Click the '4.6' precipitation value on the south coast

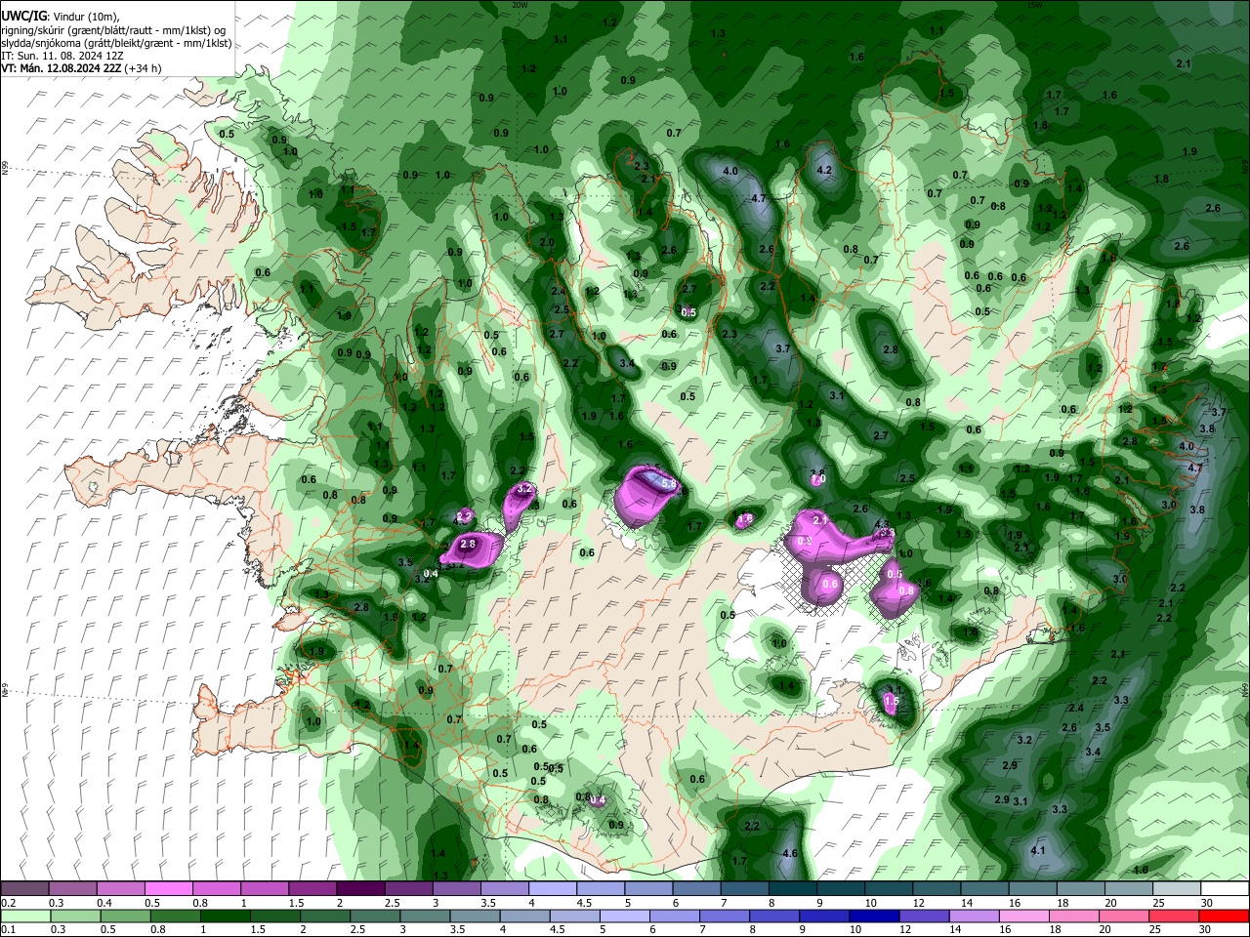[791, 854]
